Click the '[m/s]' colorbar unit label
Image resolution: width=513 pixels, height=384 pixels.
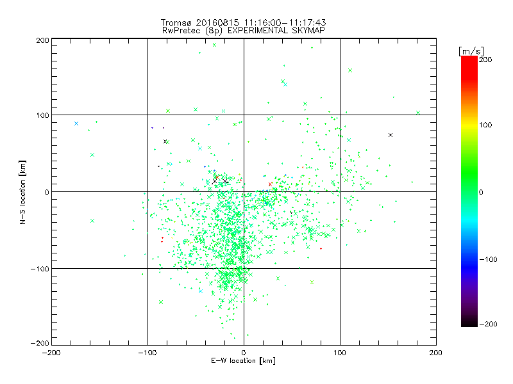[471, 51]
